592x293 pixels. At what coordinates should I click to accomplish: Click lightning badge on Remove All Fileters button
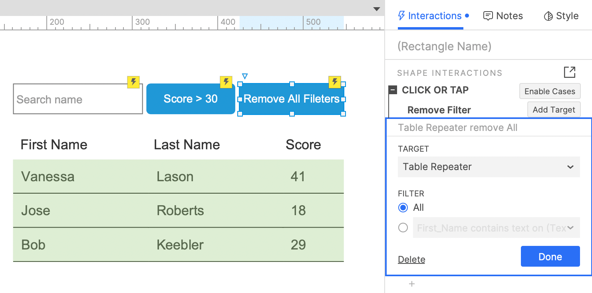click(x=335, y=82)
